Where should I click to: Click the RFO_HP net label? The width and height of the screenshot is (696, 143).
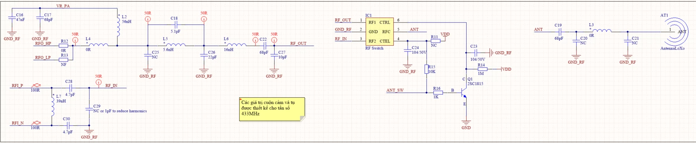43,43
